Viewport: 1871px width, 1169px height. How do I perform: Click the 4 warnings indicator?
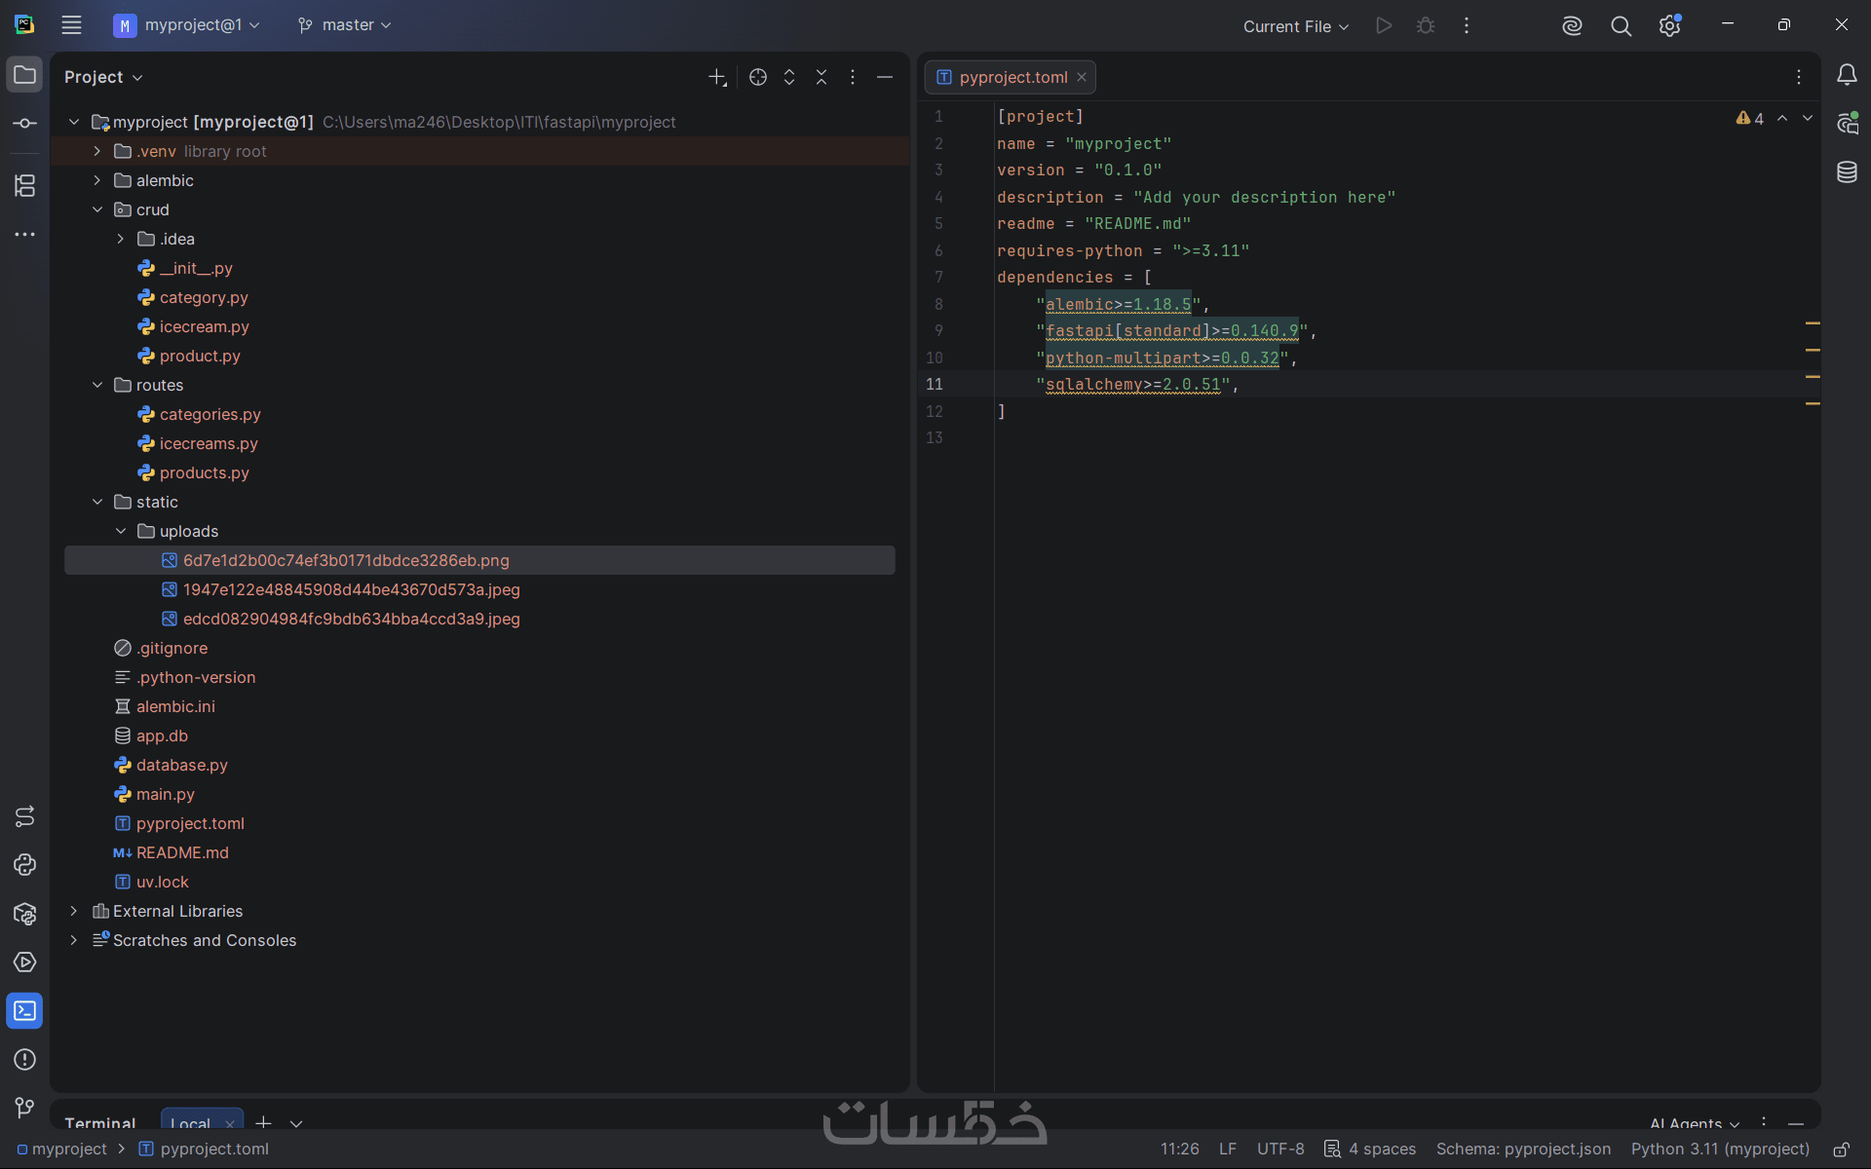[x=1750, y=118]
